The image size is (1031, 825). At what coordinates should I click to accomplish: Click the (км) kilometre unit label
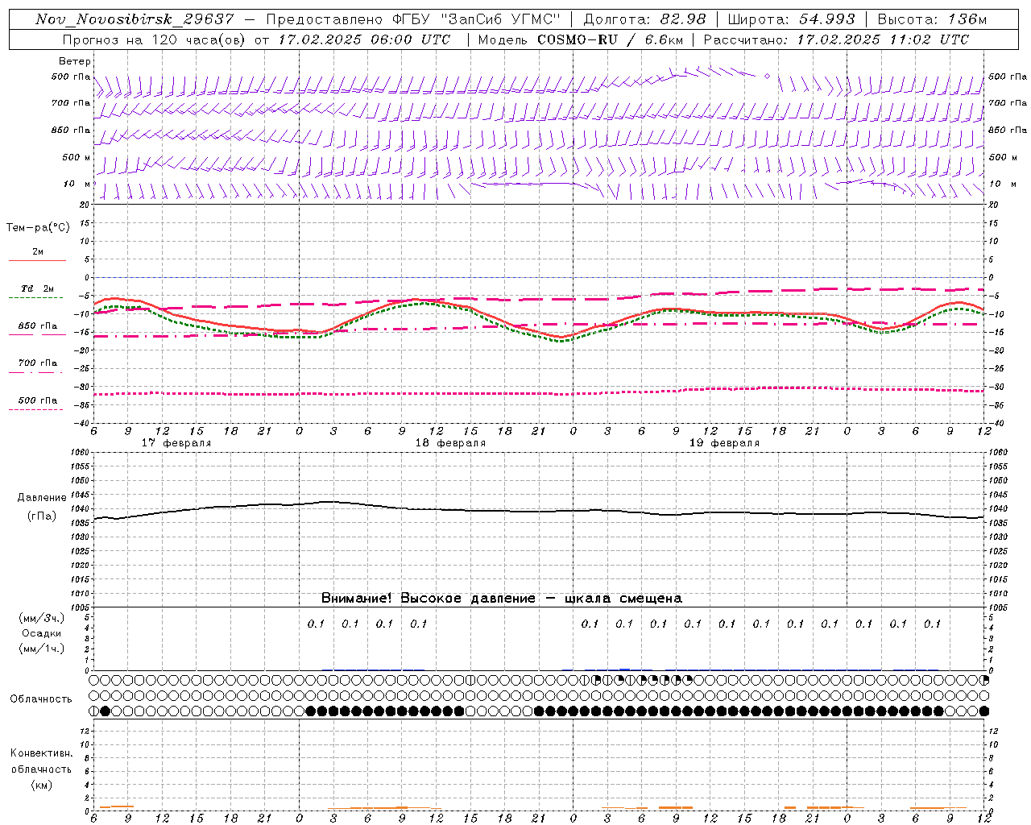pos(41,785)
